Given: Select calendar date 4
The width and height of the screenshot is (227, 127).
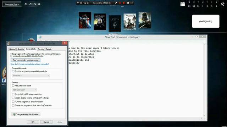Looking at the screenshot, I should [x=216, y=6].
